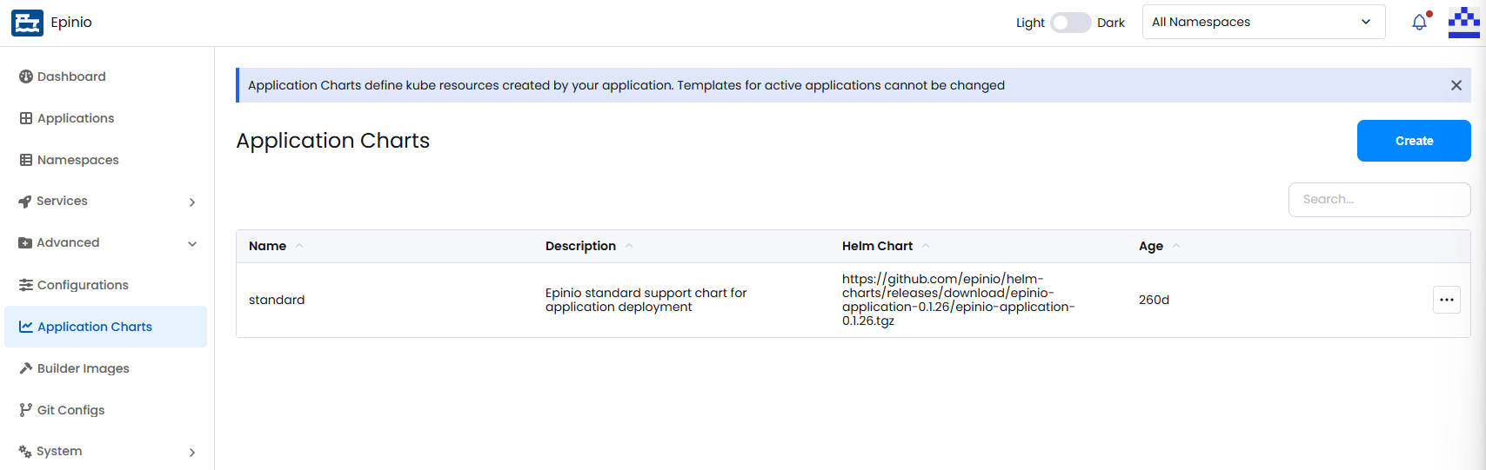This screenshot has width=1486, height=470.
Task: Click the Application Charts graph icon
Action: coord(26,327)
